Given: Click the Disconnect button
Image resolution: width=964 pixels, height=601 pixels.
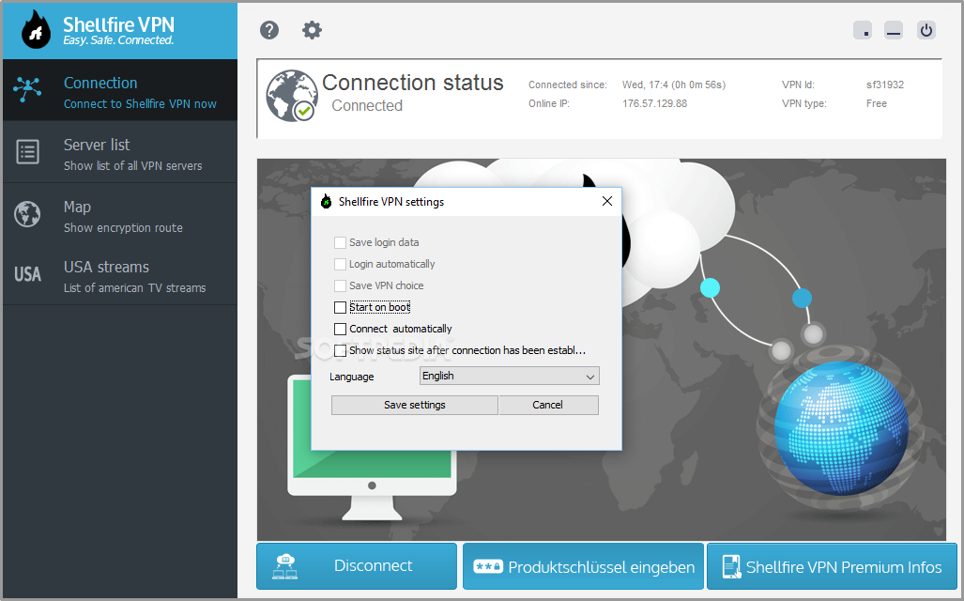Looking at the screenshot, I should 357,566.
